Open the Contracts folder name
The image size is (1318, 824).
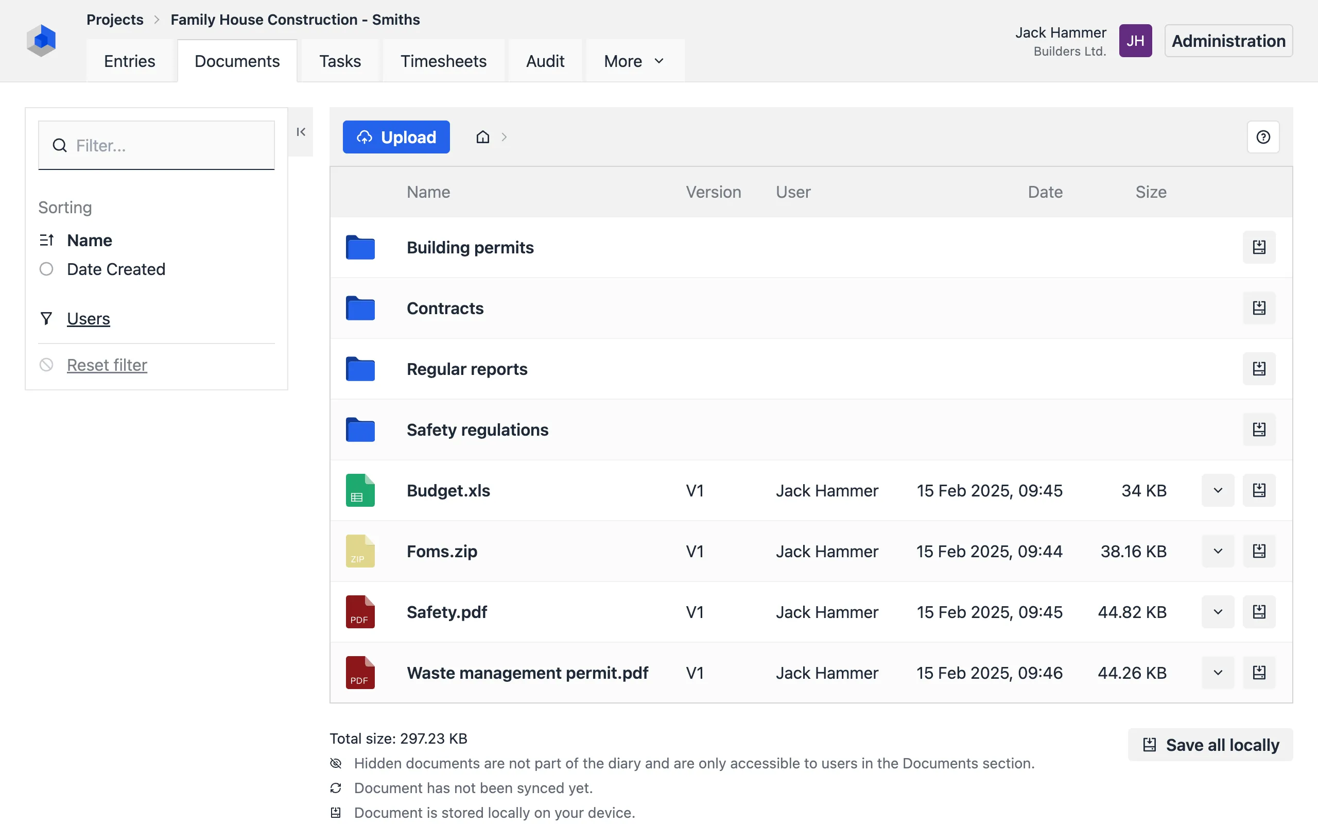(445, 308)
